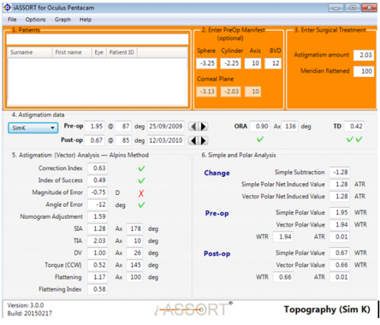
Task: Click the Correction Index value 0.63
Action: pos(97,168)
